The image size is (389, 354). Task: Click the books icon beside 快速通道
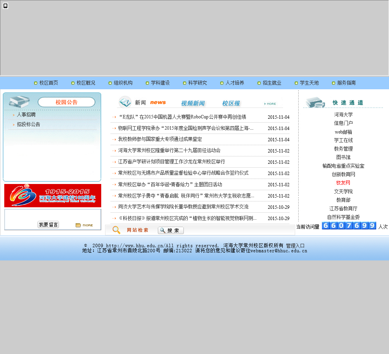coord(315,102)
